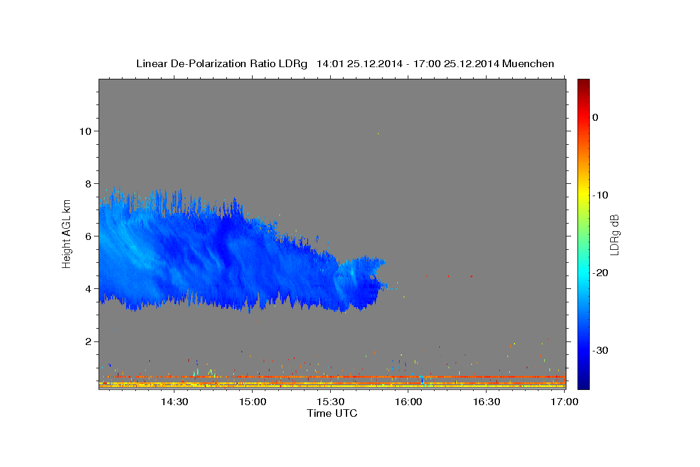Click the 0 label on colorbar scale
This screenshot has height=467, width=700.
(596, 117)
